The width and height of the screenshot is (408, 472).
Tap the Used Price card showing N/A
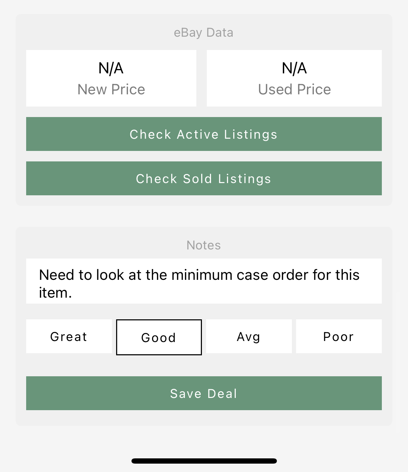pyautogui.click(x=294, y=78)
